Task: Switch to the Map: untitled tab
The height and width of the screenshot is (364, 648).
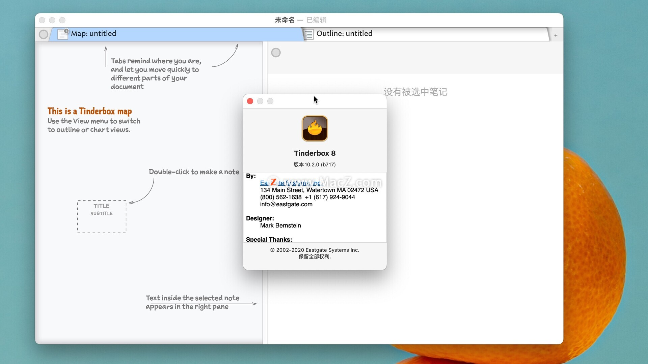Action: point(176,34)
